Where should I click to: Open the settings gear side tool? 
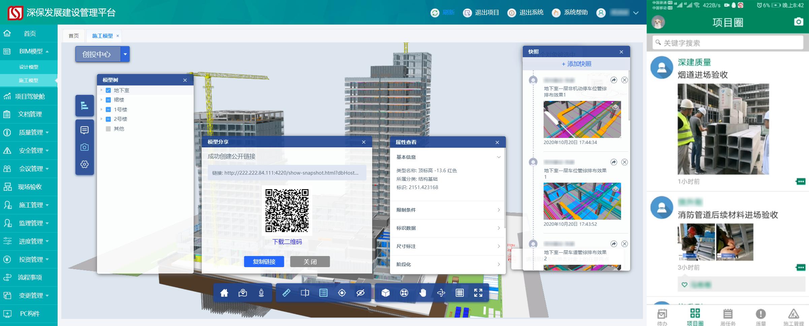[x=85, y=164]
